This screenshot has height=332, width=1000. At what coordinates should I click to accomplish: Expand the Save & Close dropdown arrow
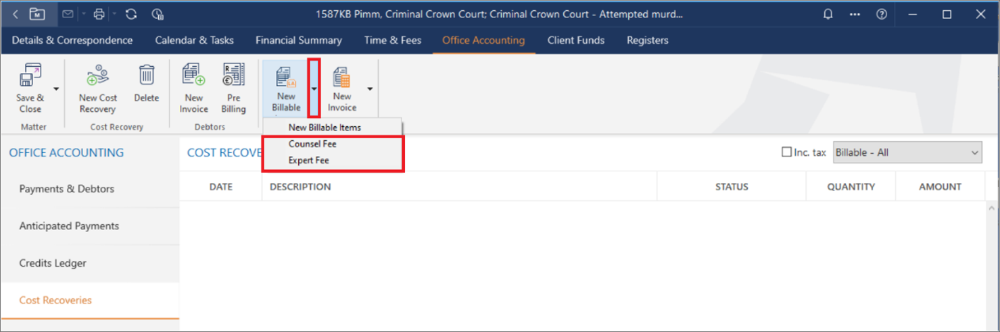coord(56,88)
